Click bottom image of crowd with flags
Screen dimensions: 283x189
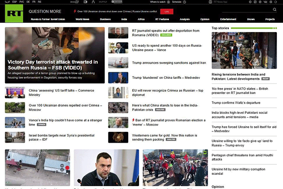[175, 168]
